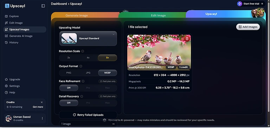Set Face Refinement to Off

tap(69, 88)
